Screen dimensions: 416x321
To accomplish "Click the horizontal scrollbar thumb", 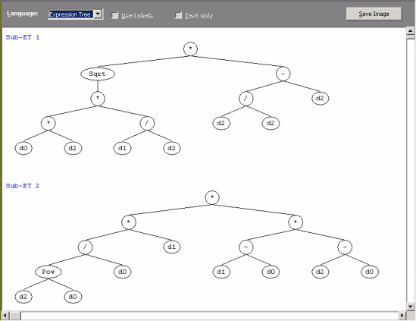I will tap(15, 316).
